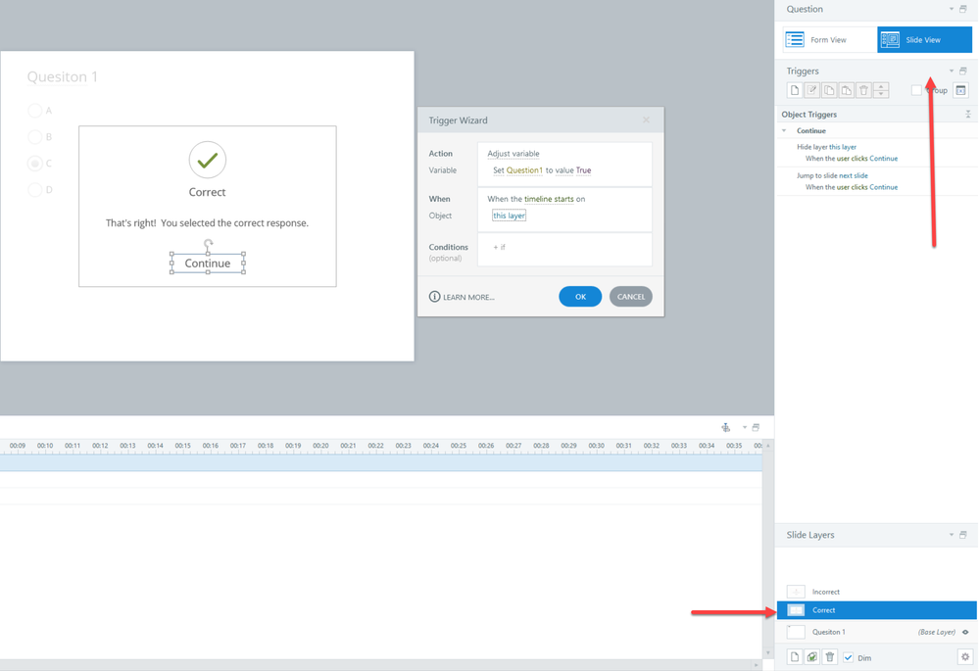The image size is (979, 671).
Task: Select radio option D
Action: (x=35, y=190)
